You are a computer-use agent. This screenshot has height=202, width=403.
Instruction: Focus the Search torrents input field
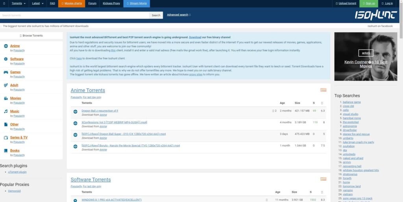tap(74, 15)
